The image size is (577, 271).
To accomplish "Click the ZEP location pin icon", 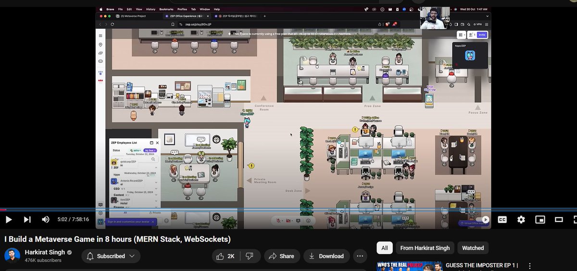I will (100, 45).
